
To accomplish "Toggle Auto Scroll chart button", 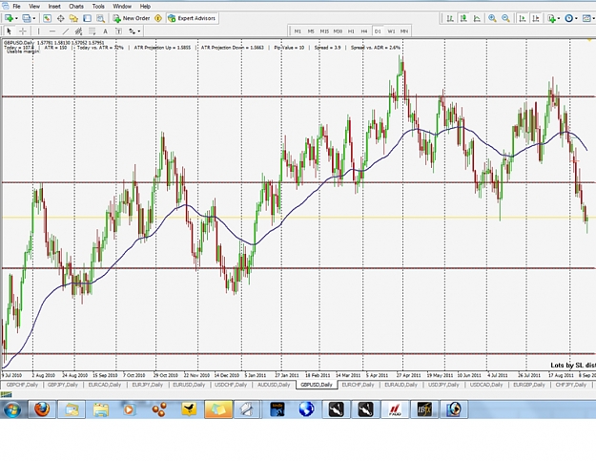I will pos(523,18).
